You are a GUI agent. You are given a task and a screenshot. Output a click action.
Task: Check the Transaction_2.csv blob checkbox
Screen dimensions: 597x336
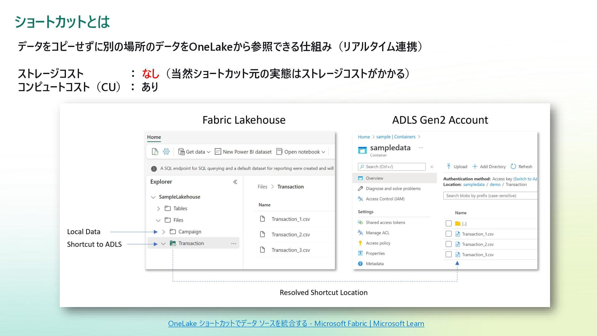(x=448, y=244)
